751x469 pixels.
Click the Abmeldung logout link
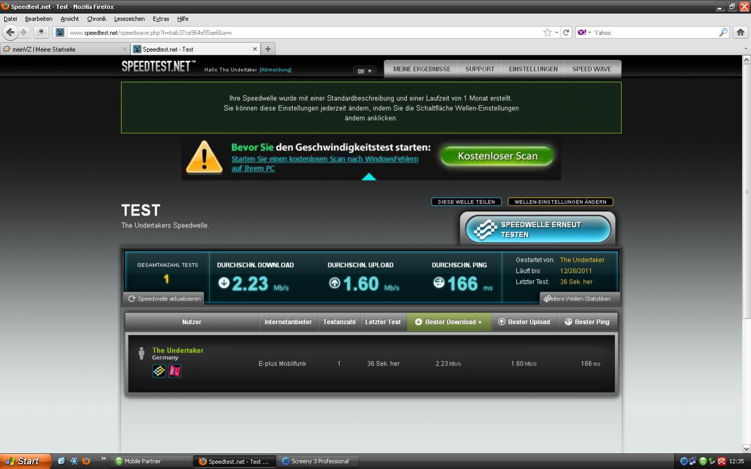coord(276,70)
